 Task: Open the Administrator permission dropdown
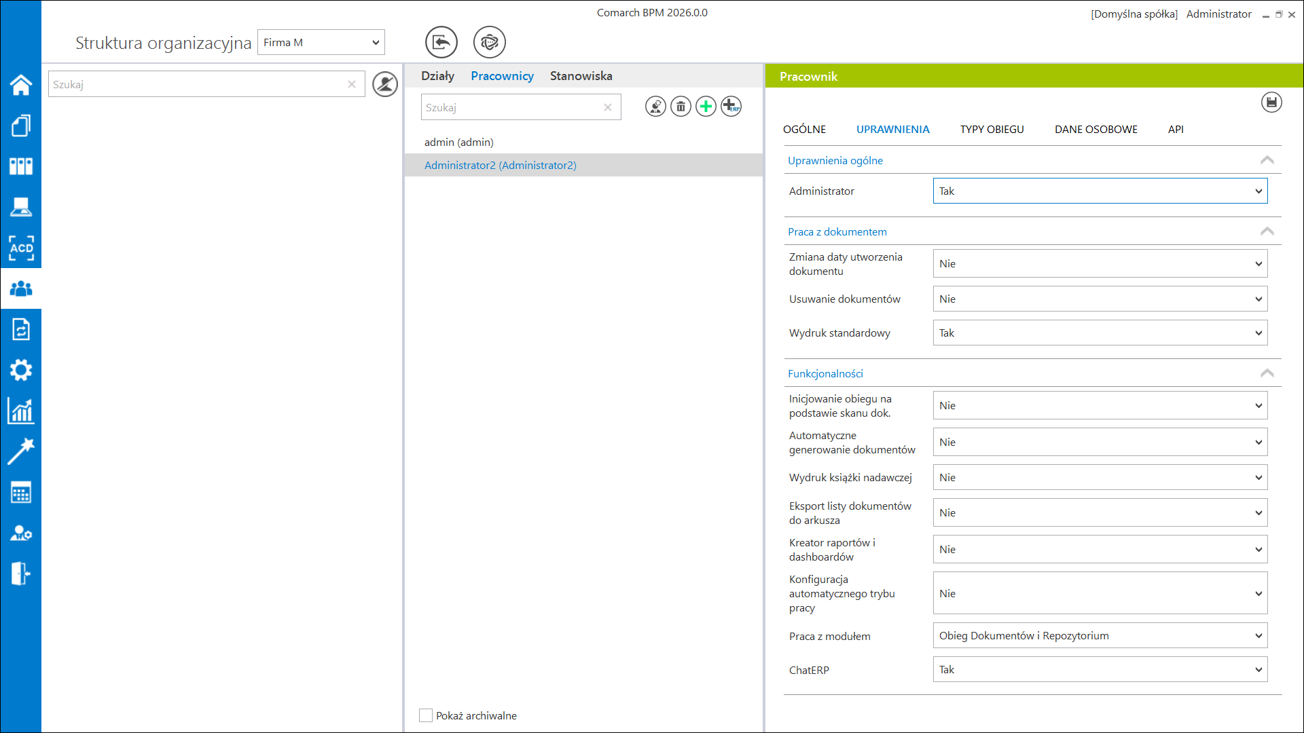point(1100,191)
